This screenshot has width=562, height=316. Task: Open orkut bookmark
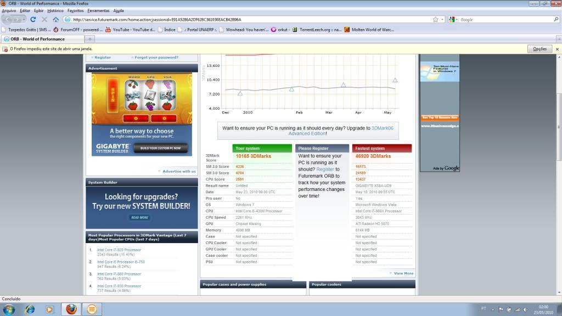[x=280, y=30]
